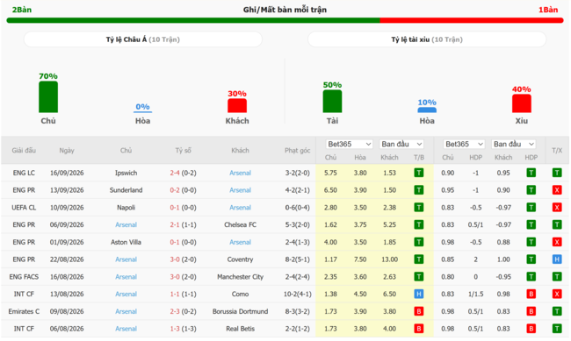This screenshot has height=341, width=571.
Task: Open Arsenal link in the Coventry row
Action: coord(126,259)
